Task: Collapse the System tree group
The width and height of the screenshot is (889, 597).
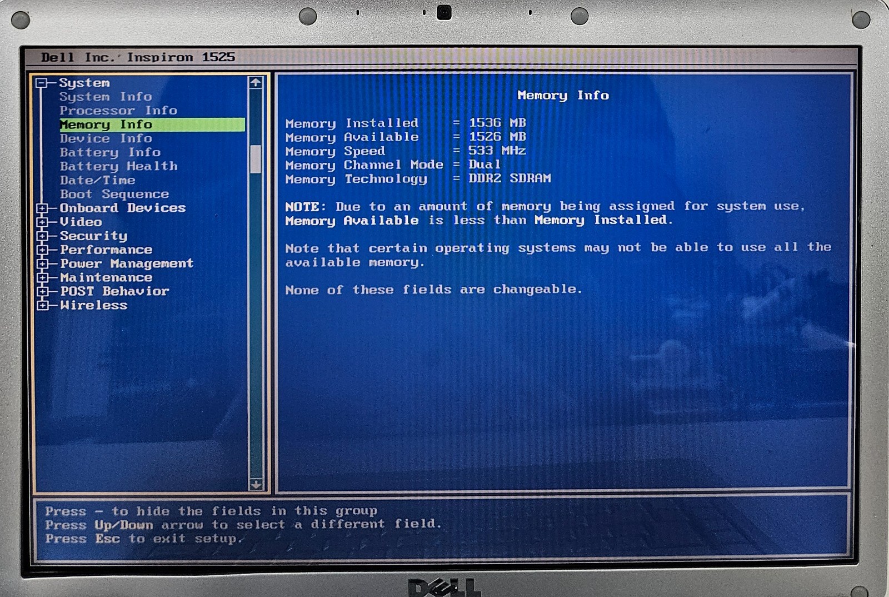Action: point(42,83)
